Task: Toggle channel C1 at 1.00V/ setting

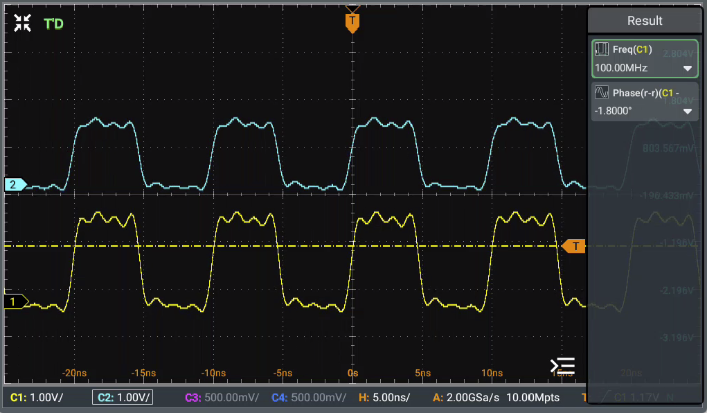Action: (x=37, y=398)
